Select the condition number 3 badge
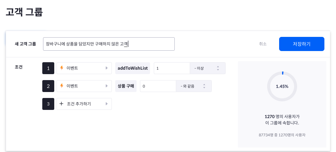The width and height of the screenshot is (336, 152). pos(48,104)
